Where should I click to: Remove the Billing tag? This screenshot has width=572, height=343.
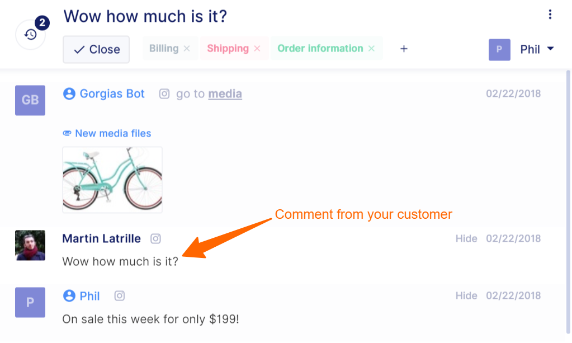(x=187, y=49)
